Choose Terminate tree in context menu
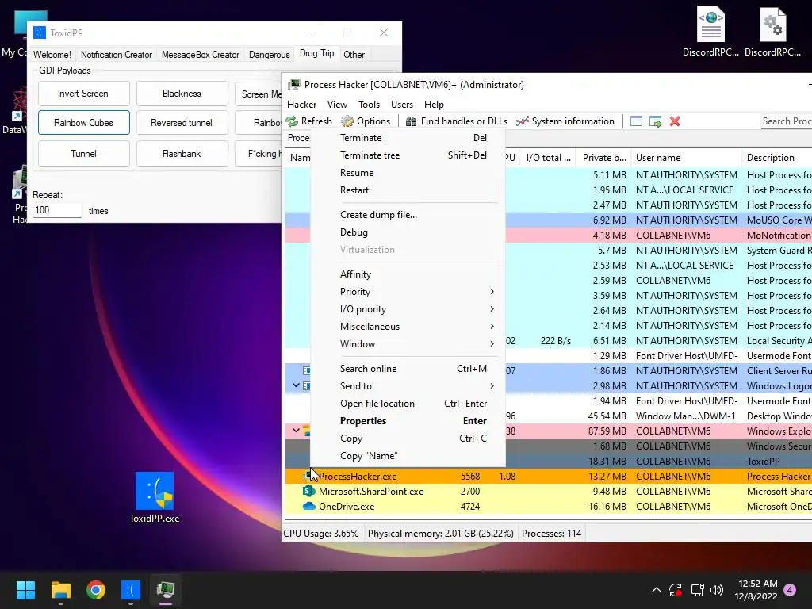812x609 pixels. [x=408, y=155]
